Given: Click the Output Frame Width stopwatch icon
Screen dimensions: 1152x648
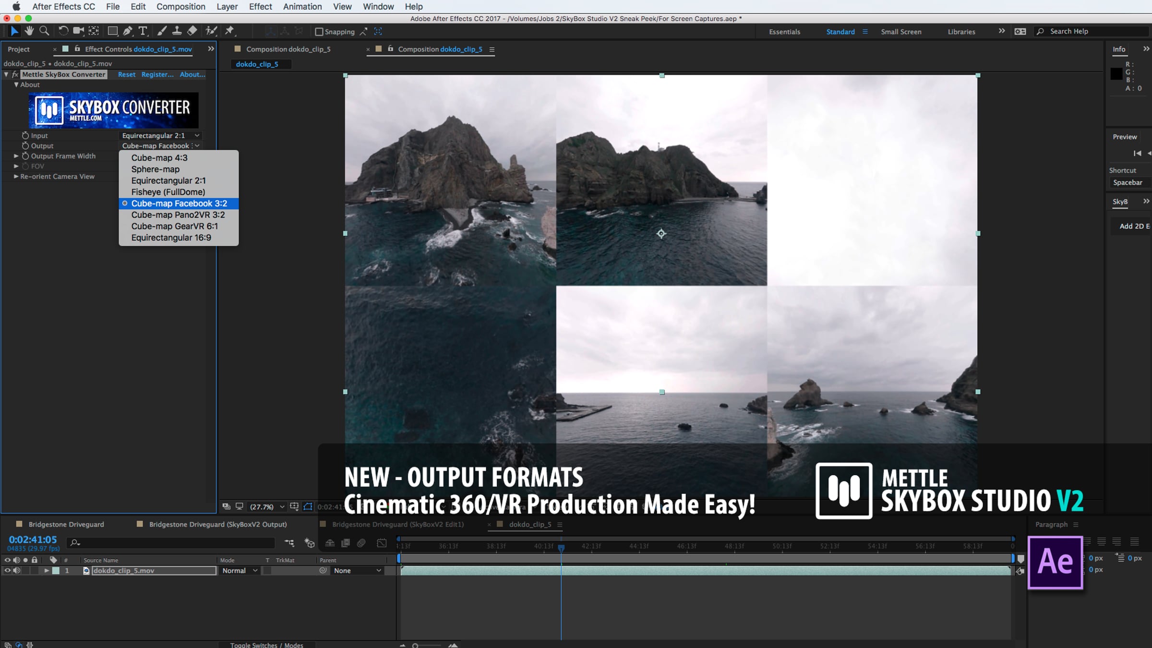Looking at the screenshot, I should 25,156.
